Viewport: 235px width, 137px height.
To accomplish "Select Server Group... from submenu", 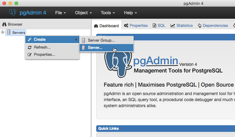I will (106, 40).
